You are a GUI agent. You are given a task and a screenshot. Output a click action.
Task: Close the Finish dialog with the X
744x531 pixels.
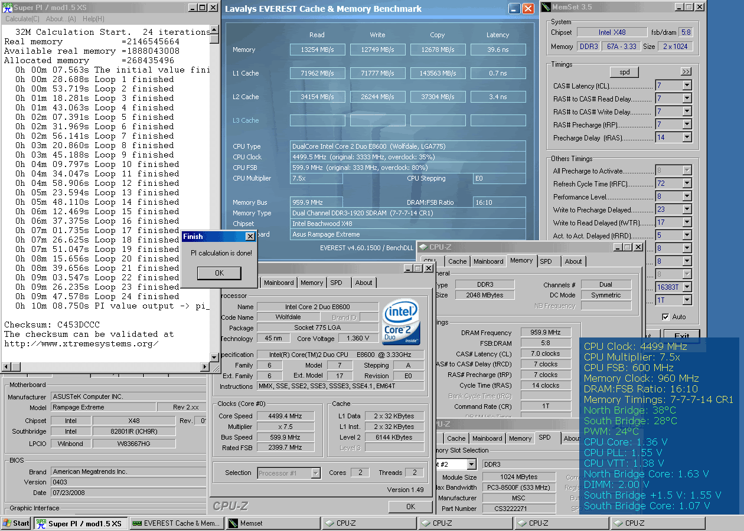(250, 237)
